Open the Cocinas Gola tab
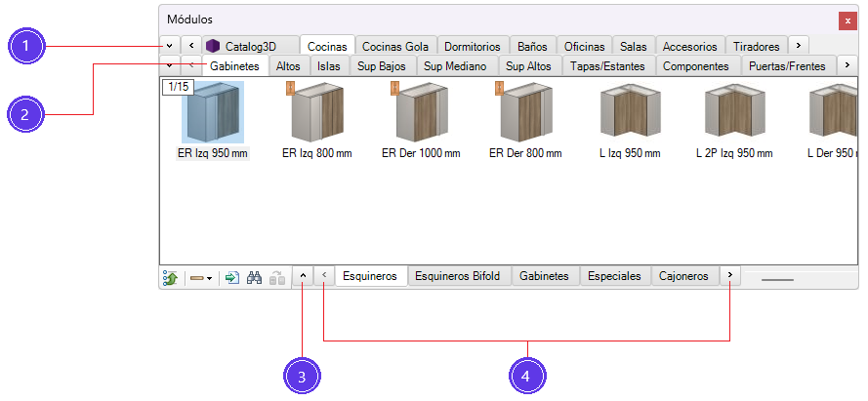 pos(395,47)
